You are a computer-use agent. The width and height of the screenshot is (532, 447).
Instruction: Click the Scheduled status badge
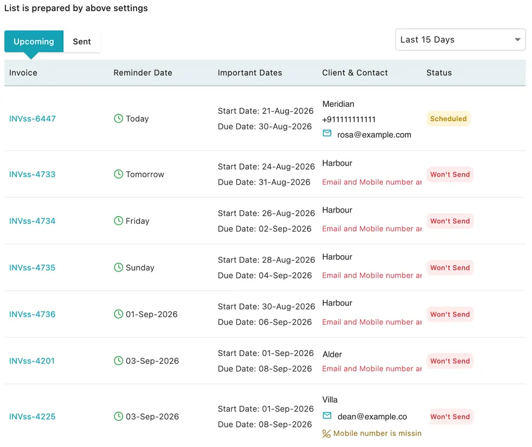tap(448, 119)
